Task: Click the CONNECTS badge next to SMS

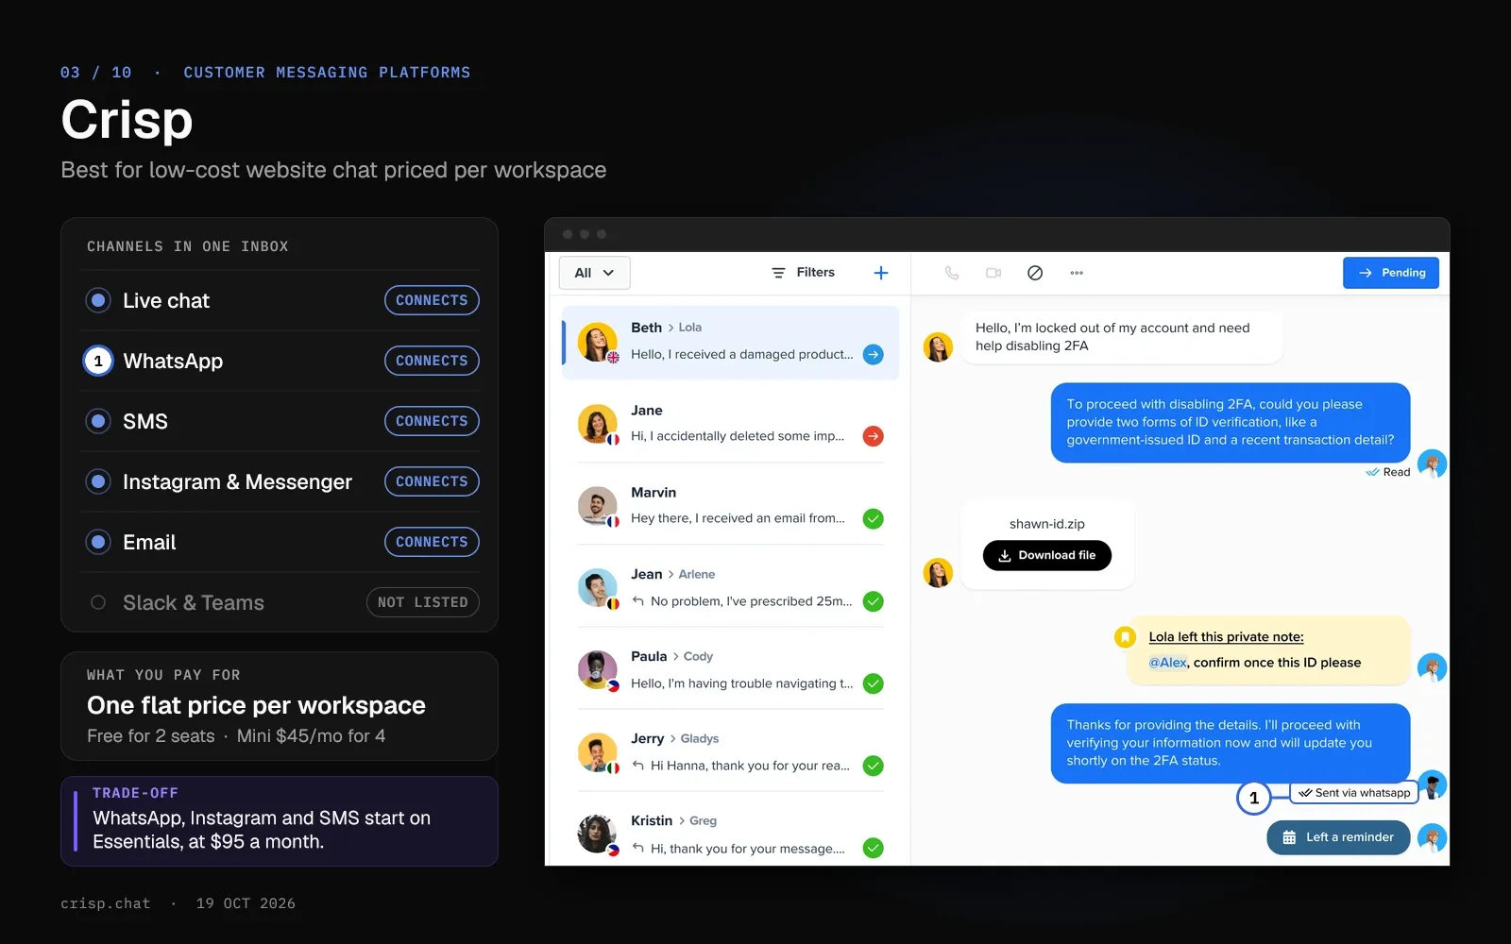Action: 432,421
